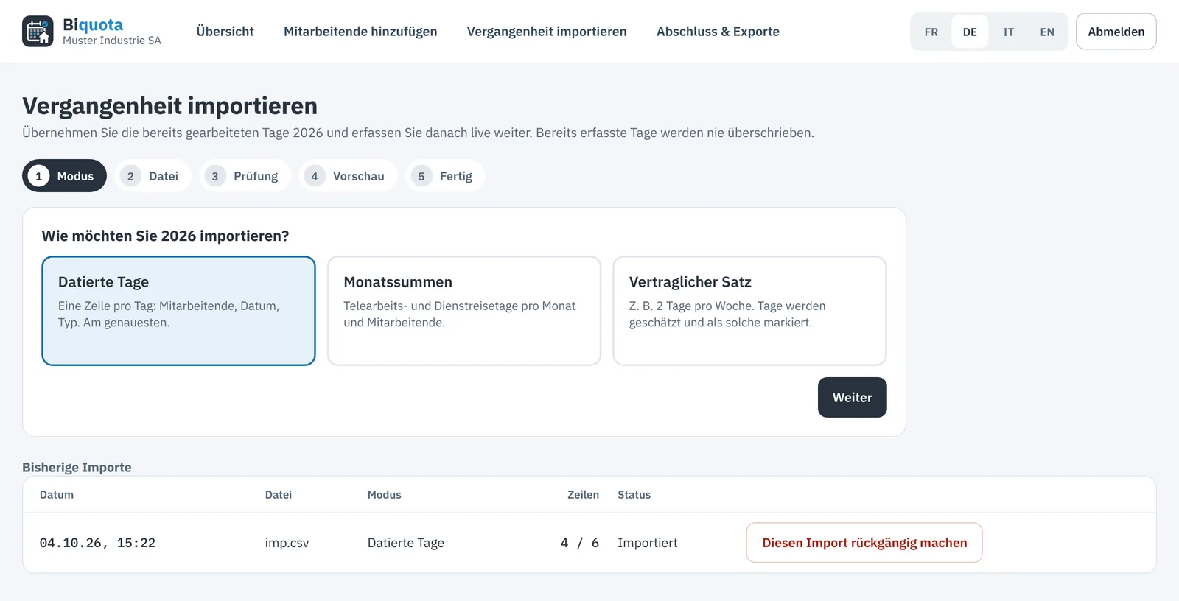Switch language to FR

tap(931, 32)
